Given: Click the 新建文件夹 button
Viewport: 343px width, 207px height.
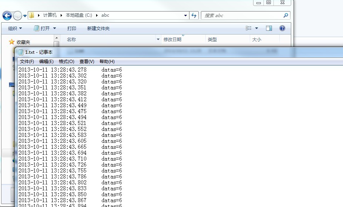Looking at the screenshot, I should click(x=98, y=29).
